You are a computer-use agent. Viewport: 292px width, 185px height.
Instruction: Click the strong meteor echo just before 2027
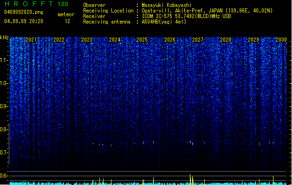pyautogui.click(x=190, y=142)
